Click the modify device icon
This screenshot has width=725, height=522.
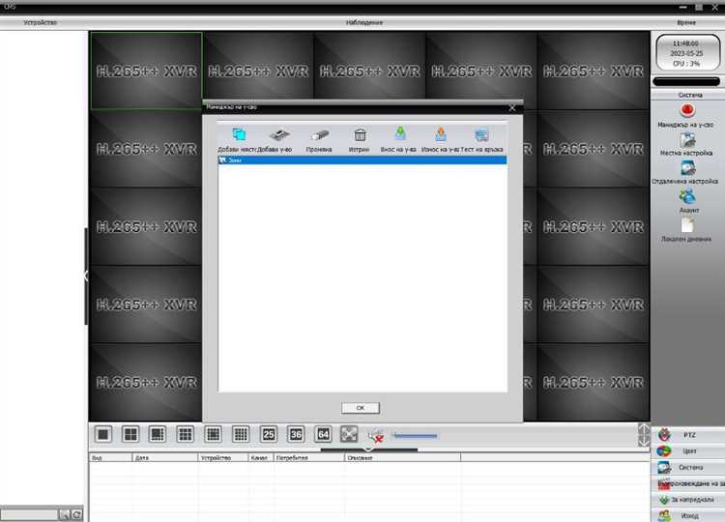(x=320, y=134)
